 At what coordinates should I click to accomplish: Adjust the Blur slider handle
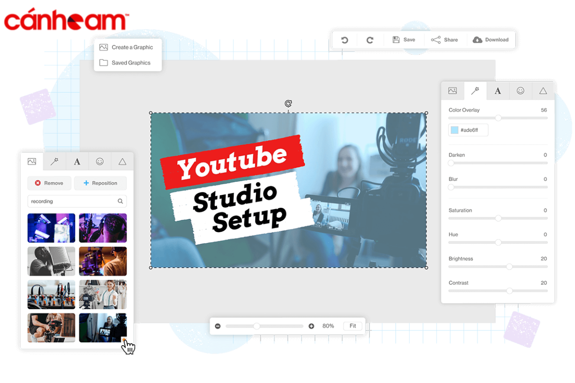pyautogui.click(x=451, y=187)
